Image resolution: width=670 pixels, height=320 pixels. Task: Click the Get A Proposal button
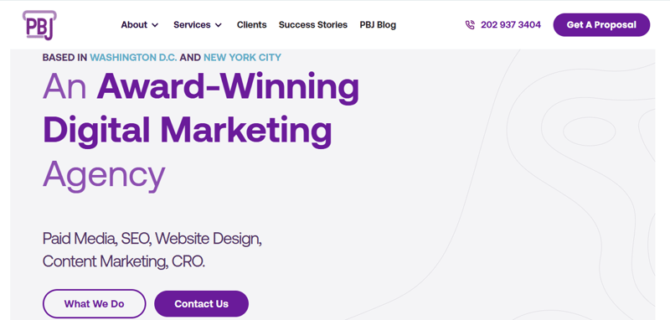click(601, 25)
